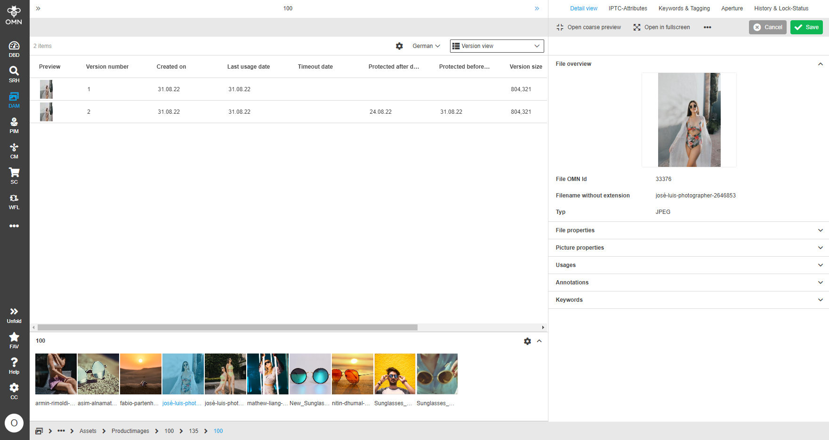Open the Version view selector
The height and width of the screenshot is (440, 829).
(496, 46)
